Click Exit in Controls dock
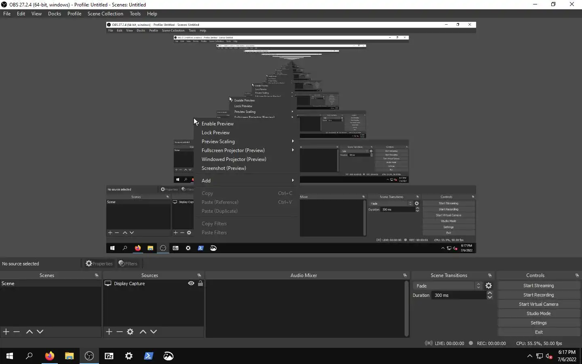 (539, 332)
